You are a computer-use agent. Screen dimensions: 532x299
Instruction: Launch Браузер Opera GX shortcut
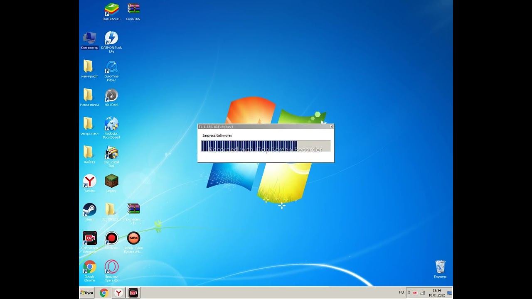(111, 271)
